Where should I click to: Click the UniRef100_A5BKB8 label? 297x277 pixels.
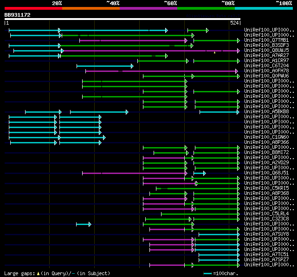[x=266, y=112]
